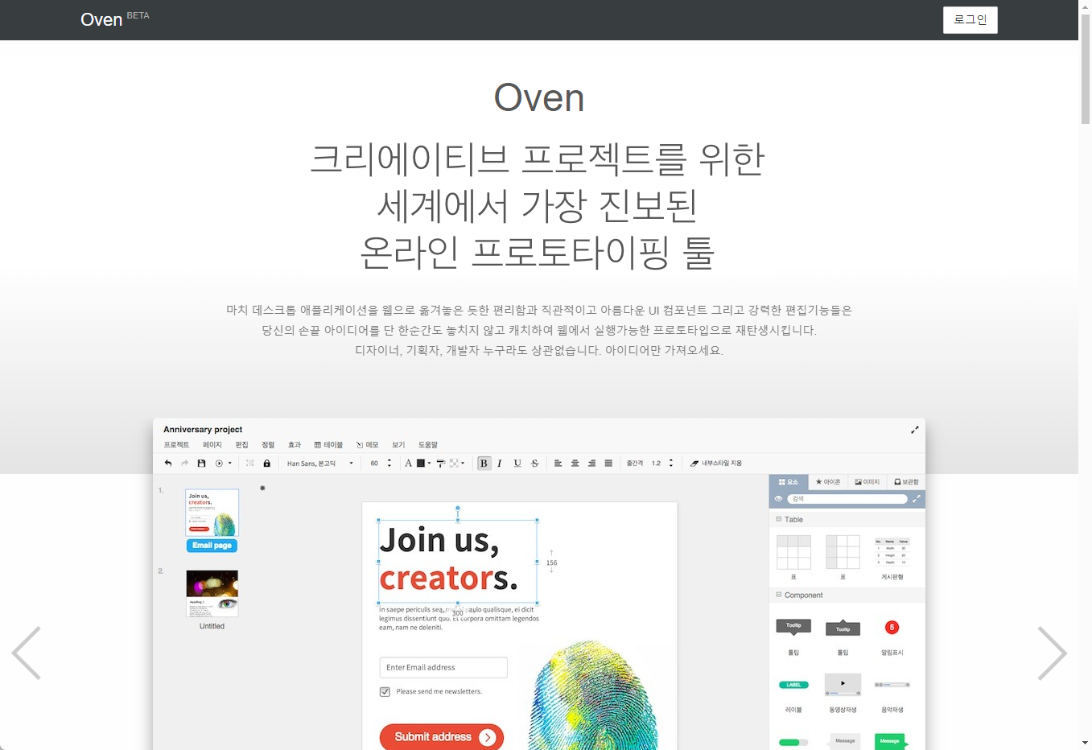1092x750 pixels.
Task: Click the lock icon in editor toolbar
Action: (267, 464)
